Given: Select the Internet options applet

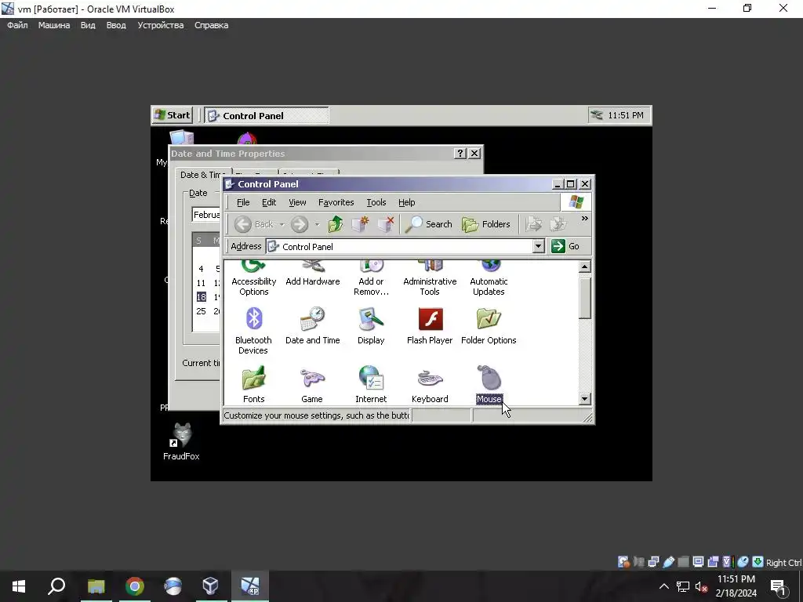Looking at the screenshot, I should [371, 384].
